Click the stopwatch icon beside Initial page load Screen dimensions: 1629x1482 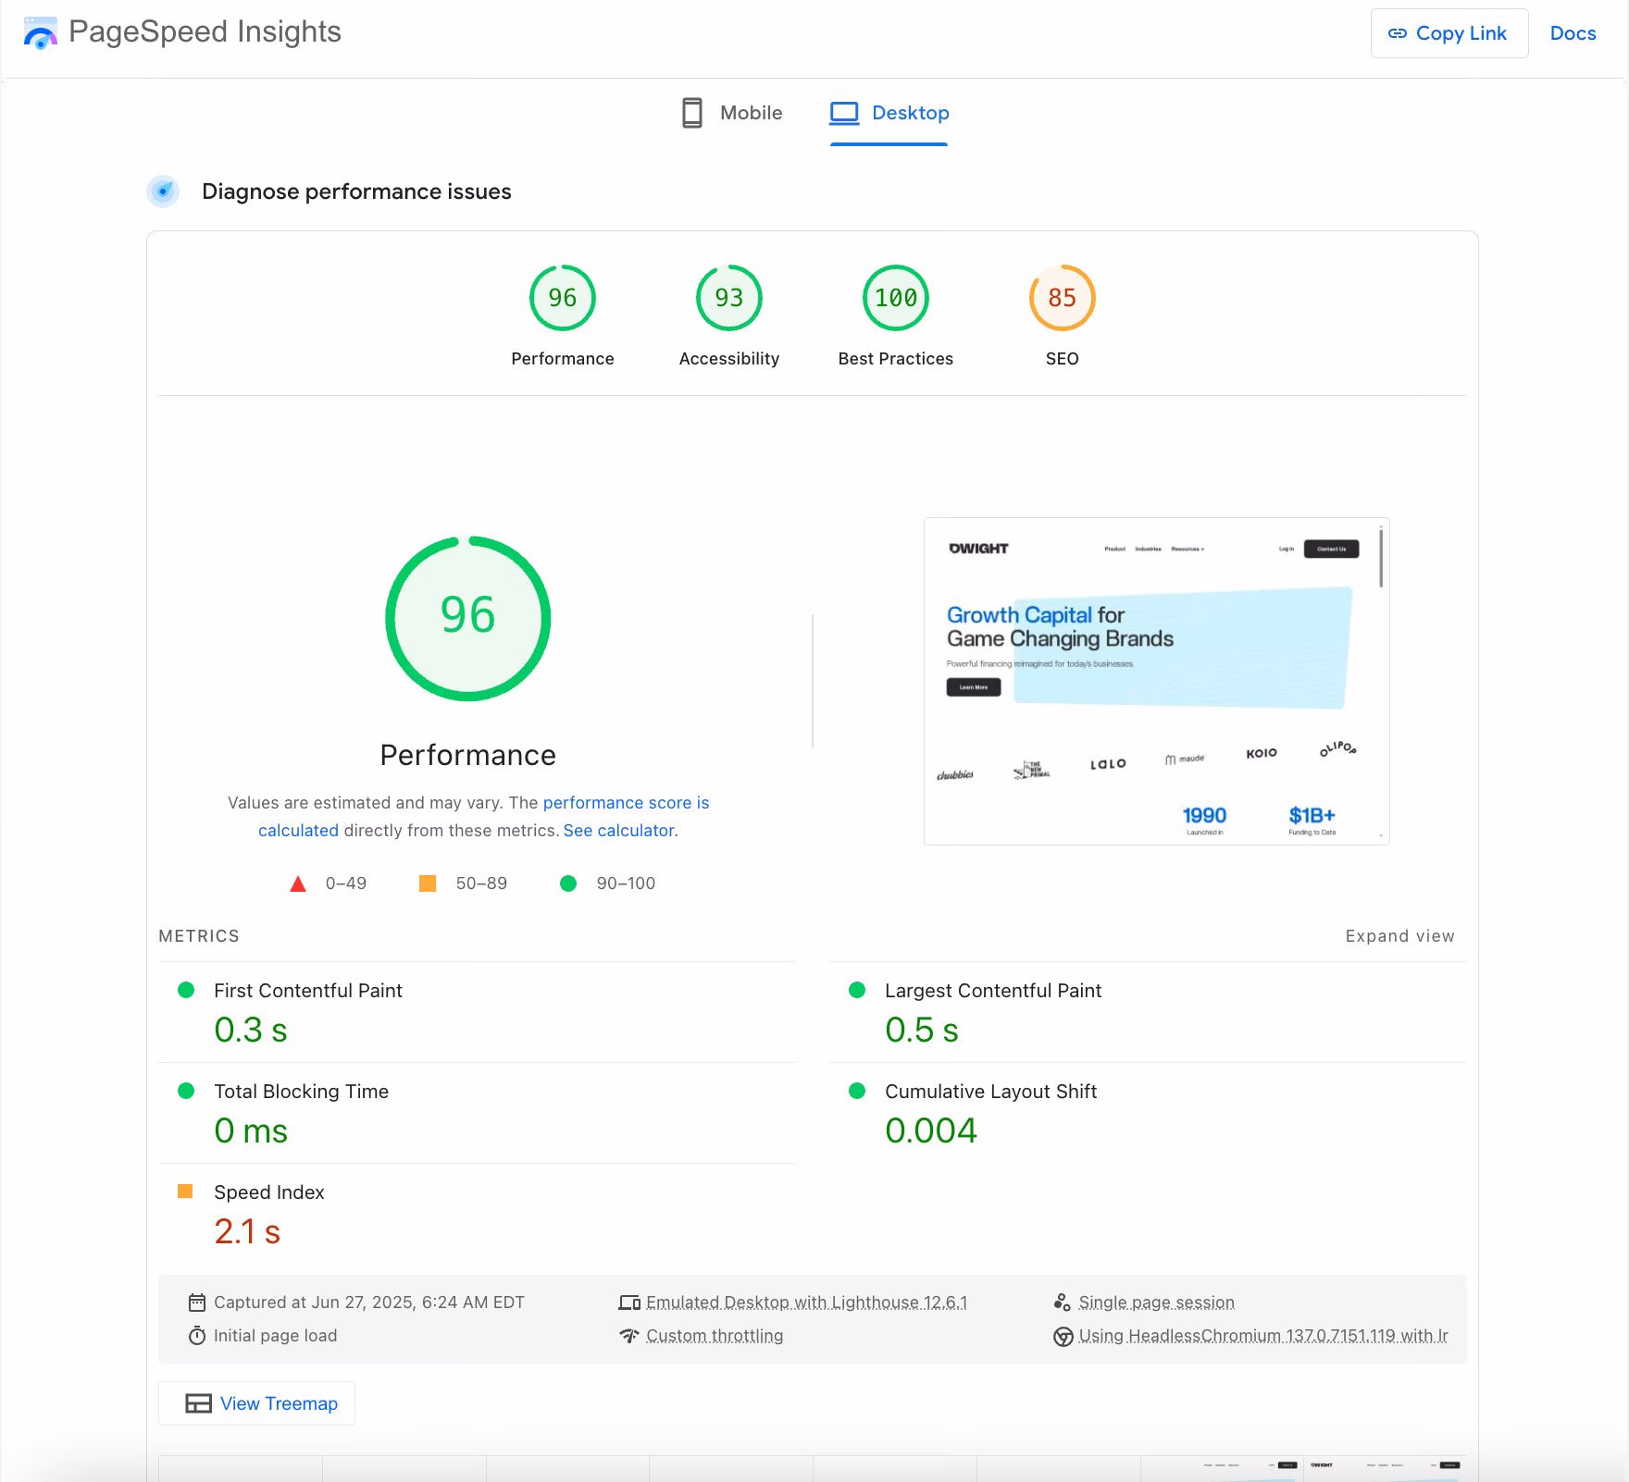coord(197,1336)
